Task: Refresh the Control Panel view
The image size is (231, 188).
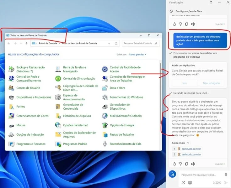Action: (x=116, y=43)
